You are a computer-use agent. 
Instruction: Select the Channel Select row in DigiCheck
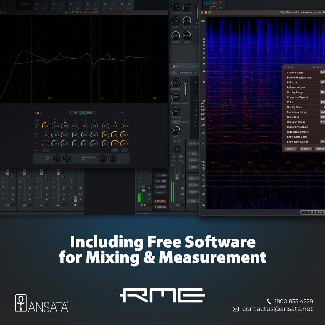pyautogui.click(x=304, y=73)
